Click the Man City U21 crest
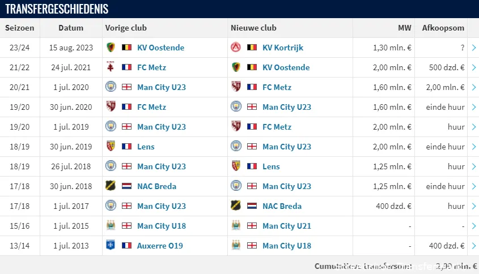The height and width of the screenshot is (274, 479). [236, 226]
